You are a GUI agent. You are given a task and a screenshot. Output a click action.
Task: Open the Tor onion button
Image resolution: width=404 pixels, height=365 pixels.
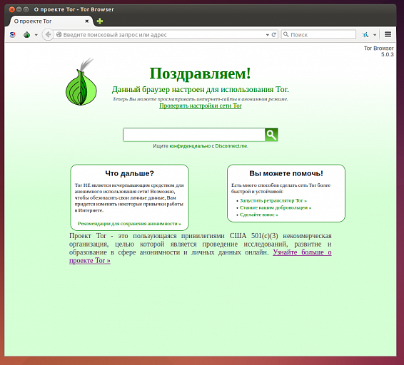(x=27, y=34)
